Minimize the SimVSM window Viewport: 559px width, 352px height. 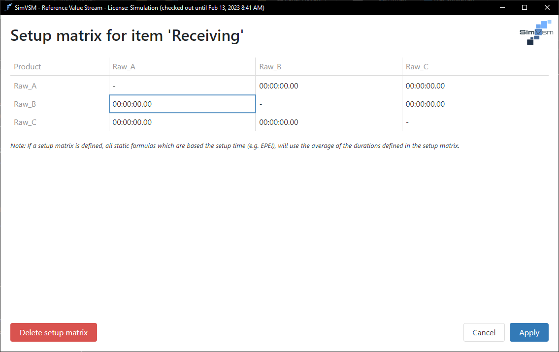[502, 7]
